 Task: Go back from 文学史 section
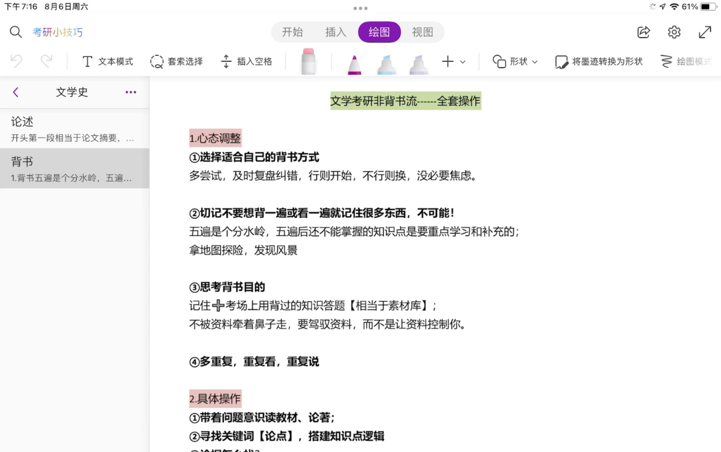pyautogui.click(x=16, y=92)
